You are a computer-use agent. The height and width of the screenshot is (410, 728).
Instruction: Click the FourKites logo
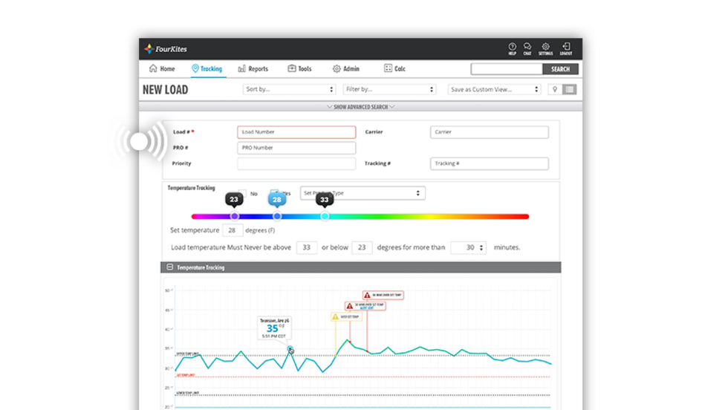[x=166, y=49]
